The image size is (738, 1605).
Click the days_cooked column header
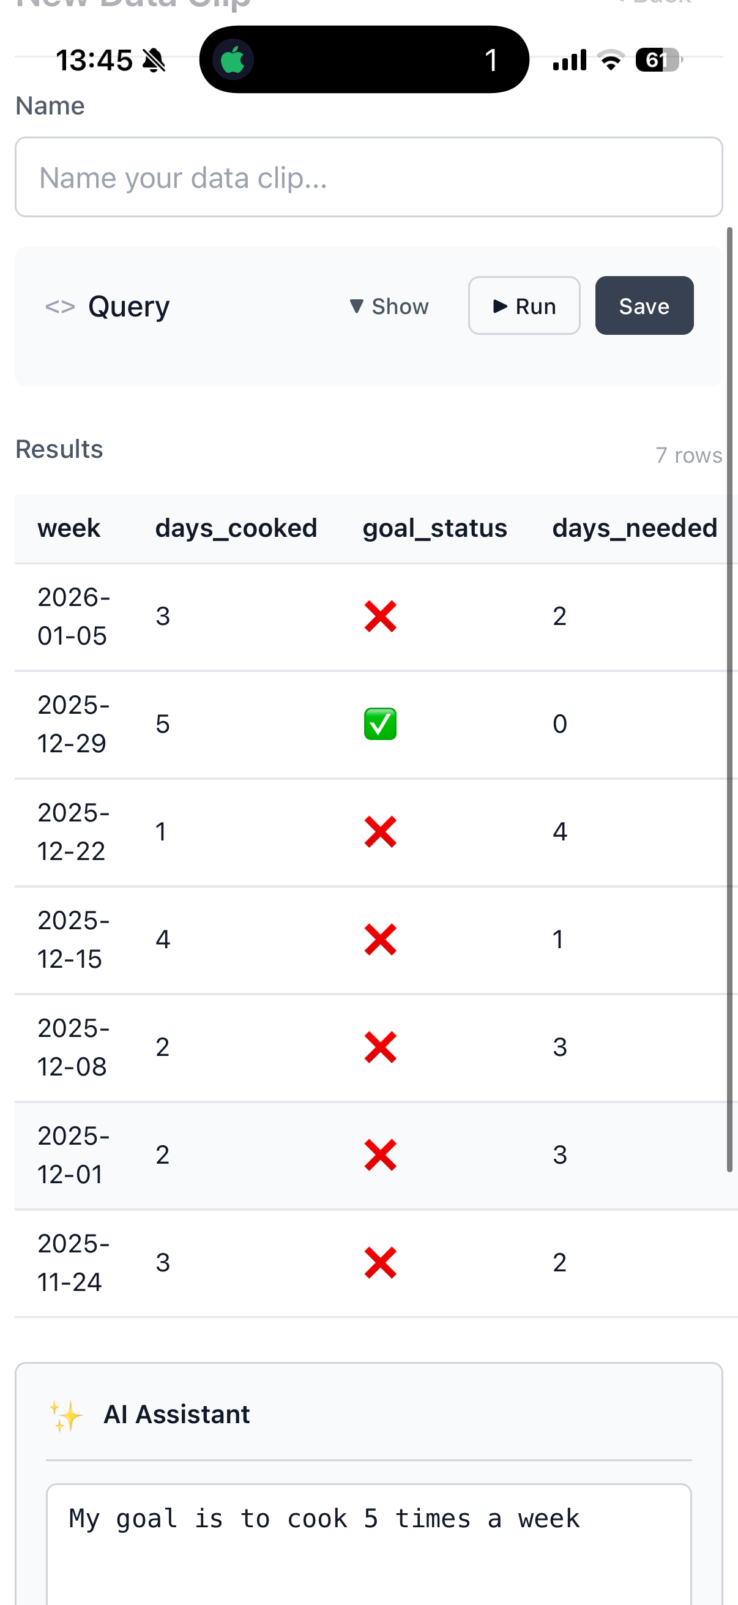point(236,528)
